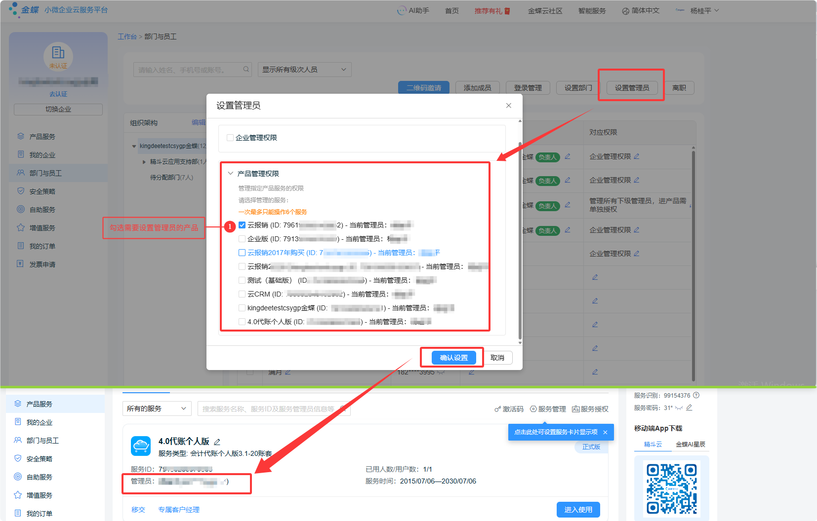Cancel the admin settings dialog
This screenshot has width=817, height=521.
tap(497, 358)
